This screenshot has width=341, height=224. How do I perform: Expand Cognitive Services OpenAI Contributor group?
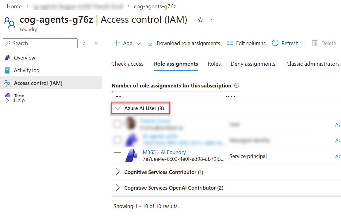(x=118, y=188)
